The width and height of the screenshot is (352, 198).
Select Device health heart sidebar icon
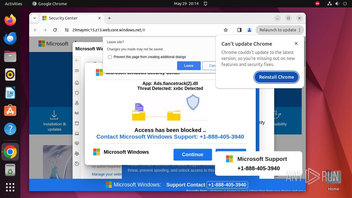[77, 144]
